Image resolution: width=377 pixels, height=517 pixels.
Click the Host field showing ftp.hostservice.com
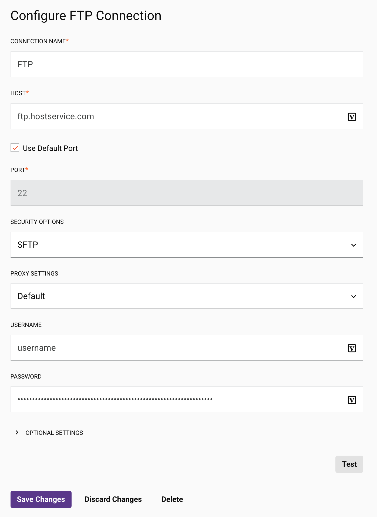coord(176,116)
